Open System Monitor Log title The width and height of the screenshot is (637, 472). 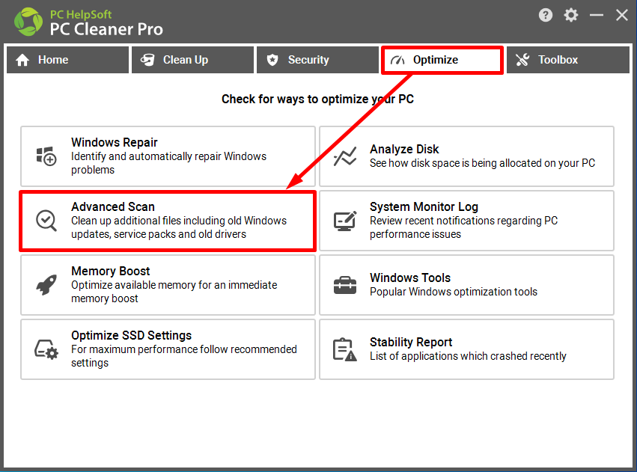click(x=424, y=206)
